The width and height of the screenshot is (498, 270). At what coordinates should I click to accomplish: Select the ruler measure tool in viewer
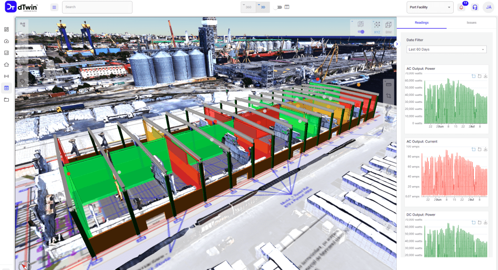388,84
